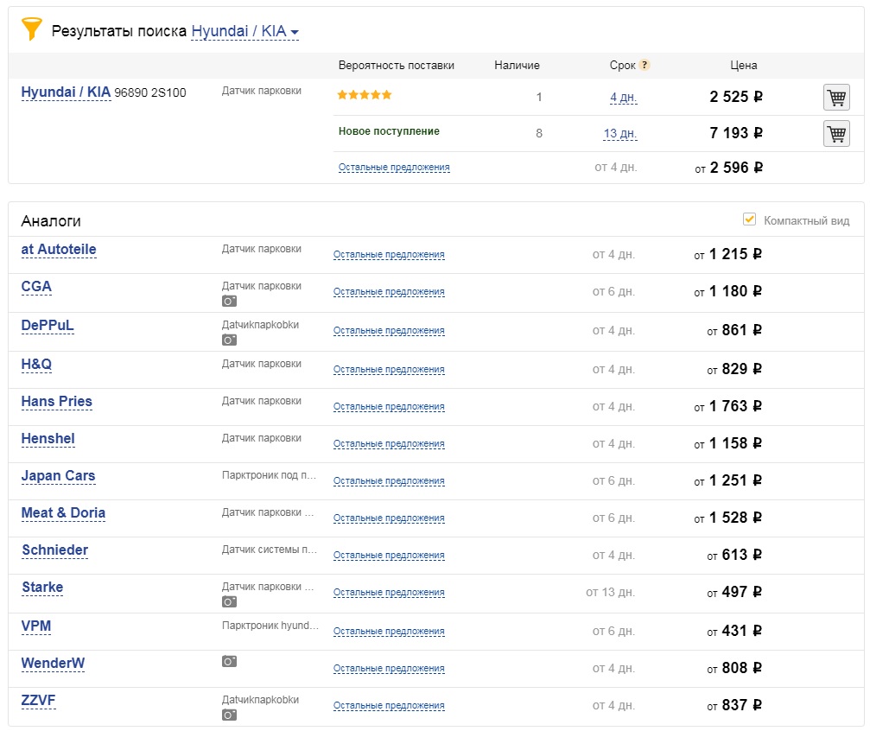Click the yellow filter funnel icon
Screen dimensions: 870x731
click(32, 29)
